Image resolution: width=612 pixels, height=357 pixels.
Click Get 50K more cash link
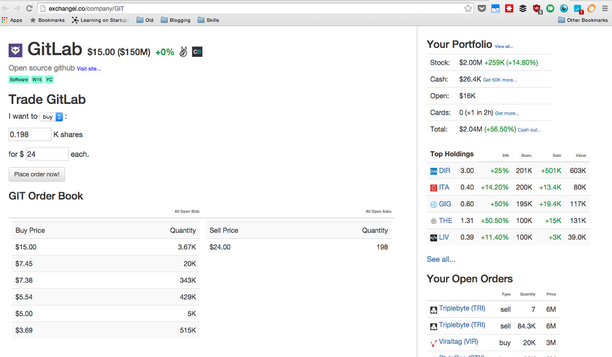point(500,80)
